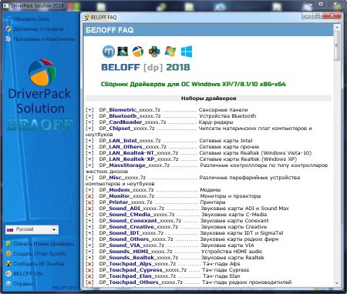Click the DriverPack Solution logo in sidebar
The image size is (347, 294).
tap(42, 72)
